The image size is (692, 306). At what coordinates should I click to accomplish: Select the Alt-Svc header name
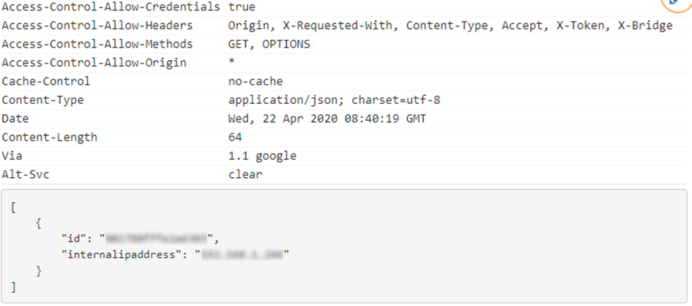click(x=26, y=173)
